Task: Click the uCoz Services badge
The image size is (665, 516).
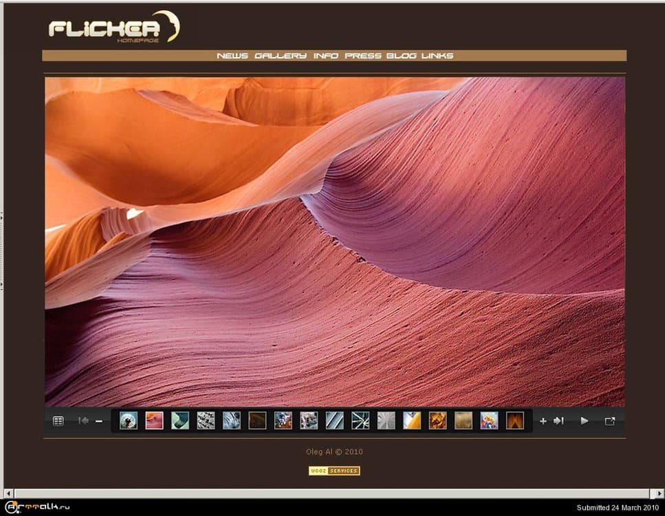Action: (x=334, y=471)
